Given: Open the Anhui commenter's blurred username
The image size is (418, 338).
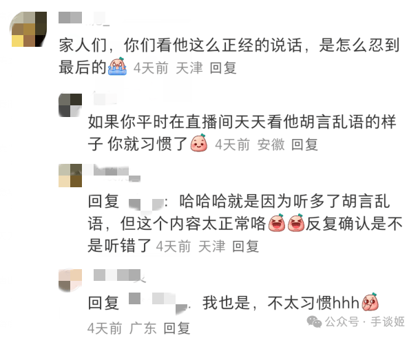Looking at the screenshot, I should 105,98.
